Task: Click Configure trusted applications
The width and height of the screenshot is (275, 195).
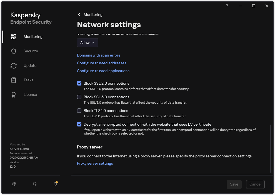Action: [103, 71]
